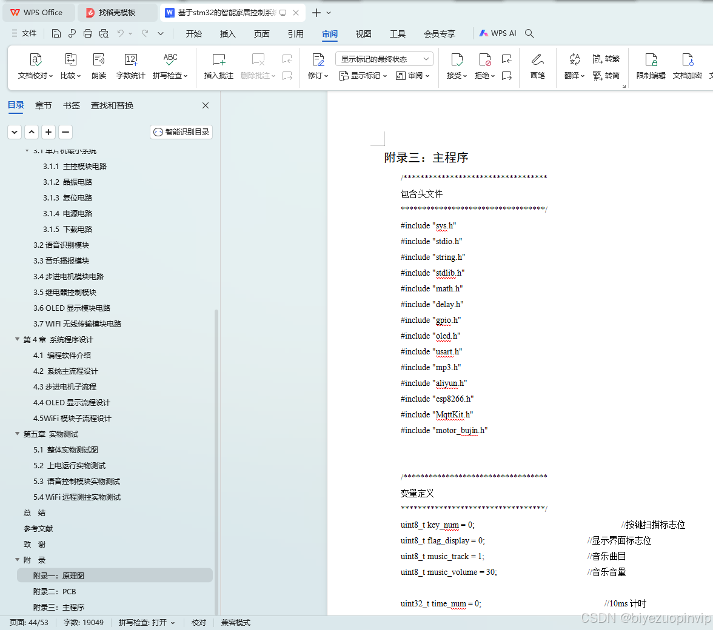Open the WPS Office home tab
713x630 pixels.
[39, 13]
